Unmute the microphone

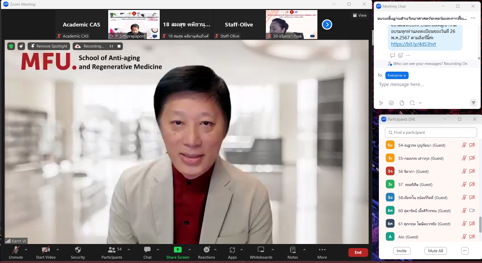(x=16, y=252)
